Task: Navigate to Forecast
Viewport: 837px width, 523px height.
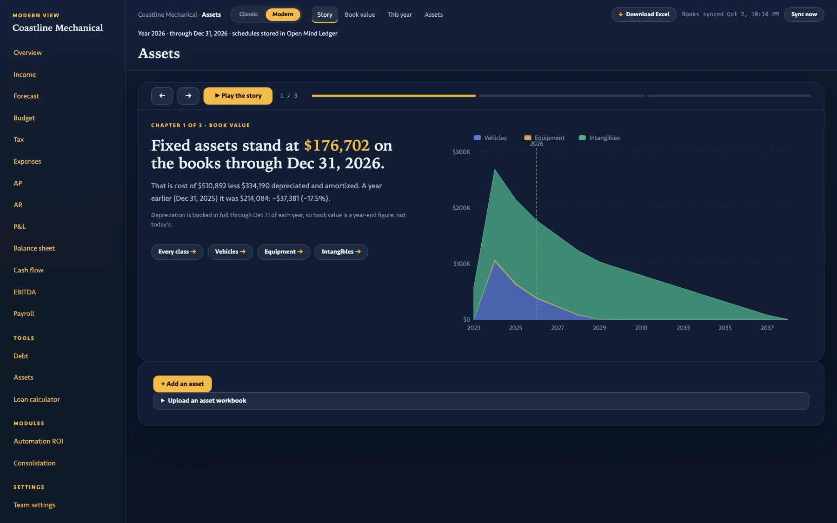Action: (26, 96)
